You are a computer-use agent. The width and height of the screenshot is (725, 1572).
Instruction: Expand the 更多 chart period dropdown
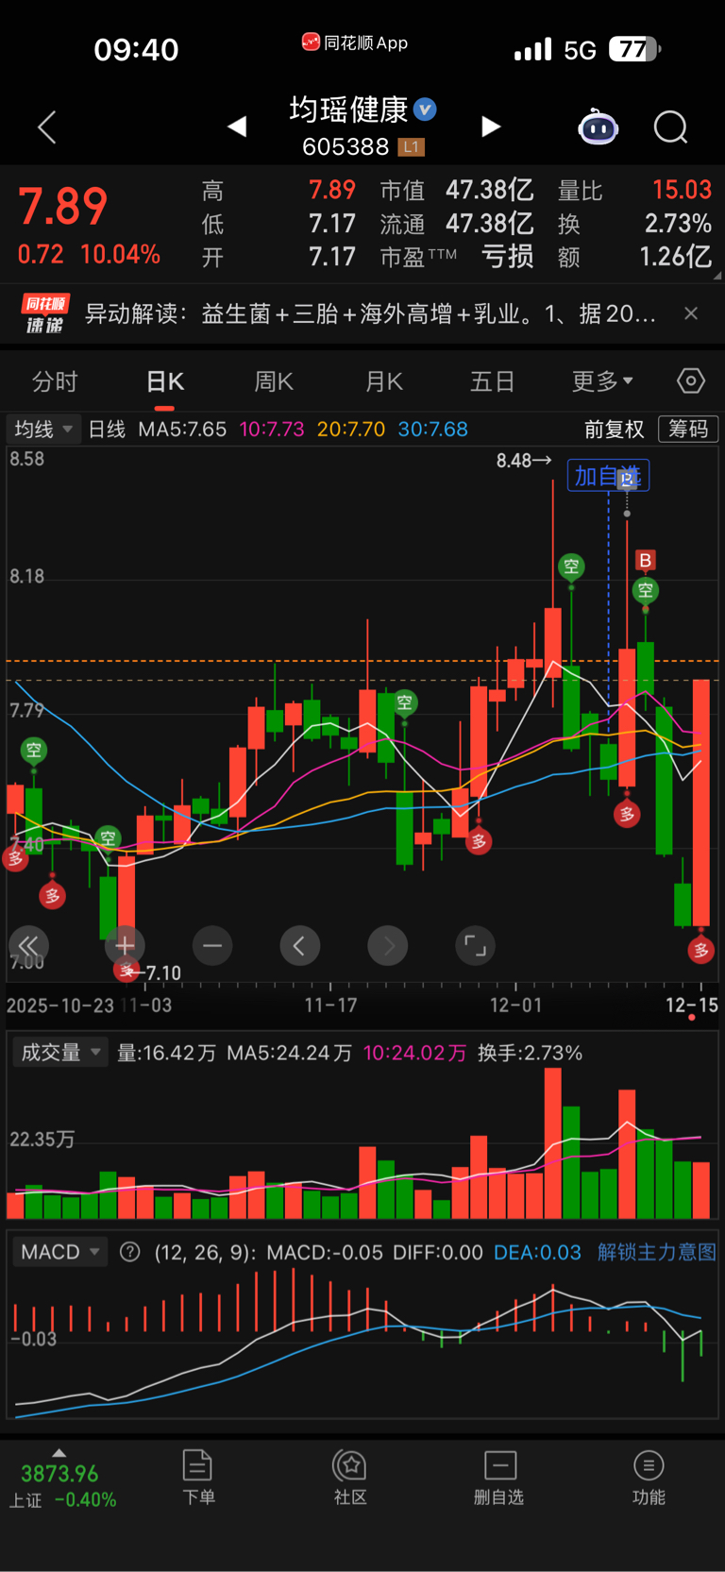pyautogui.click(x=602, y=381)
